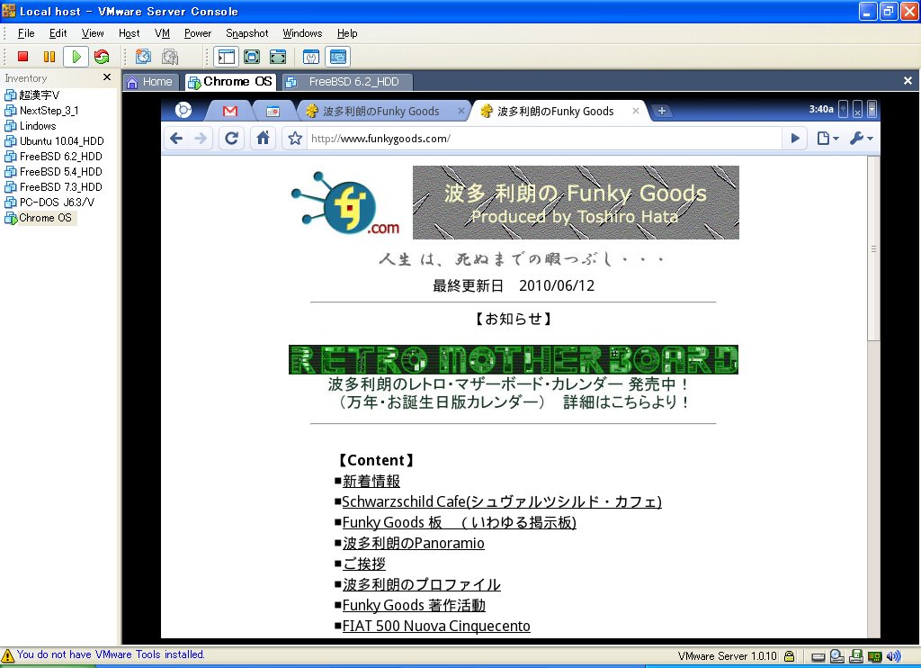Open the Edit menu
Viewport: 921px width, 668px height.
click(x=58, y=33)
